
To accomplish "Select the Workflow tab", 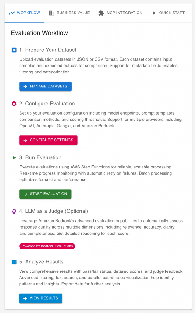I will tap(24, 13).
